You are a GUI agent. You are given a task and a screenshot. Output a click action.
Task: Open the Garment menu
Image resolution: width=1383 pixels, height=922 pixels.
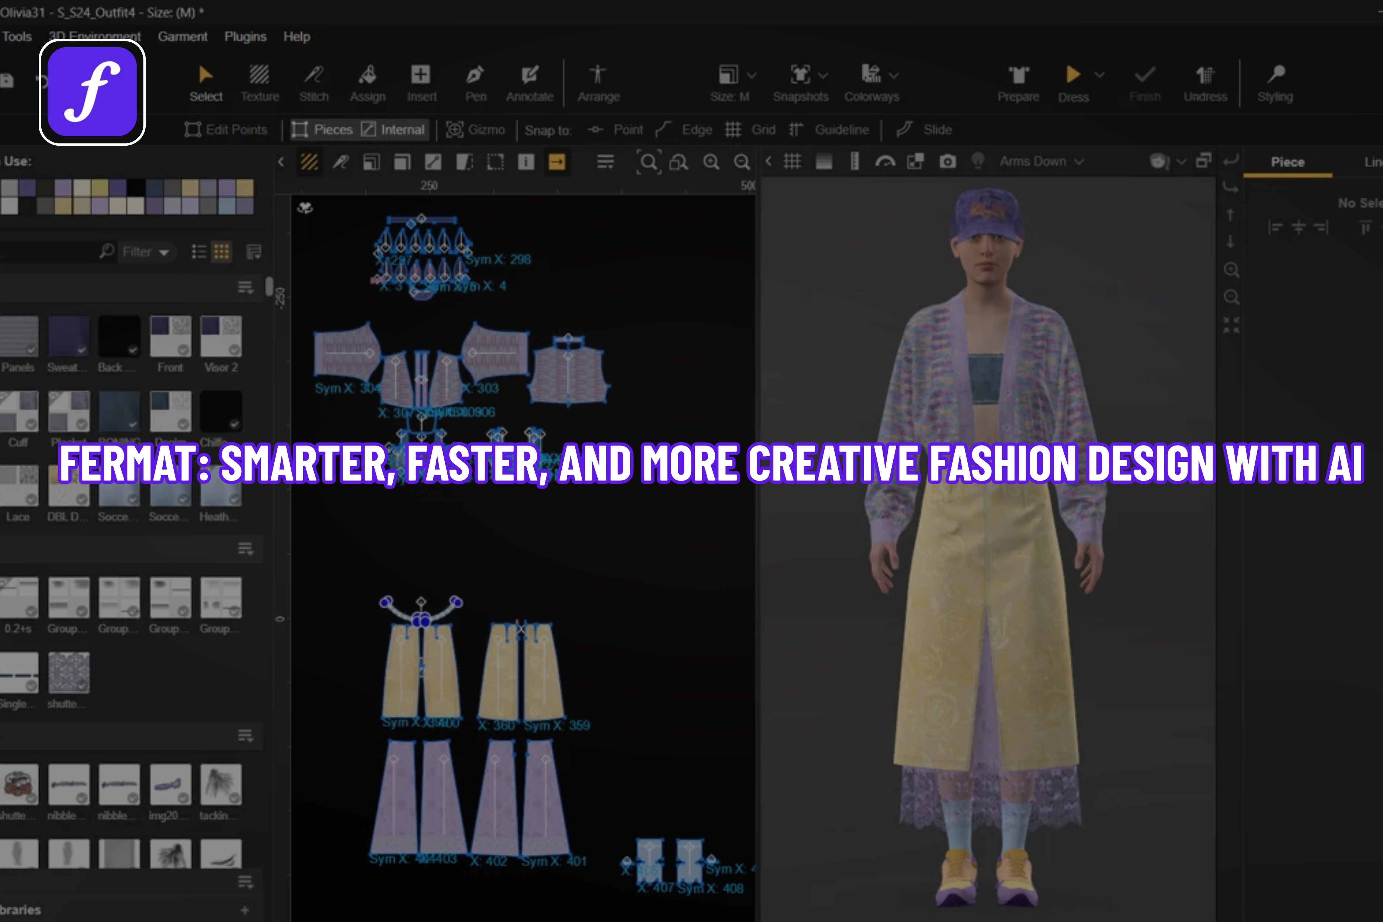pyautogui.click(x=182, y=37)
